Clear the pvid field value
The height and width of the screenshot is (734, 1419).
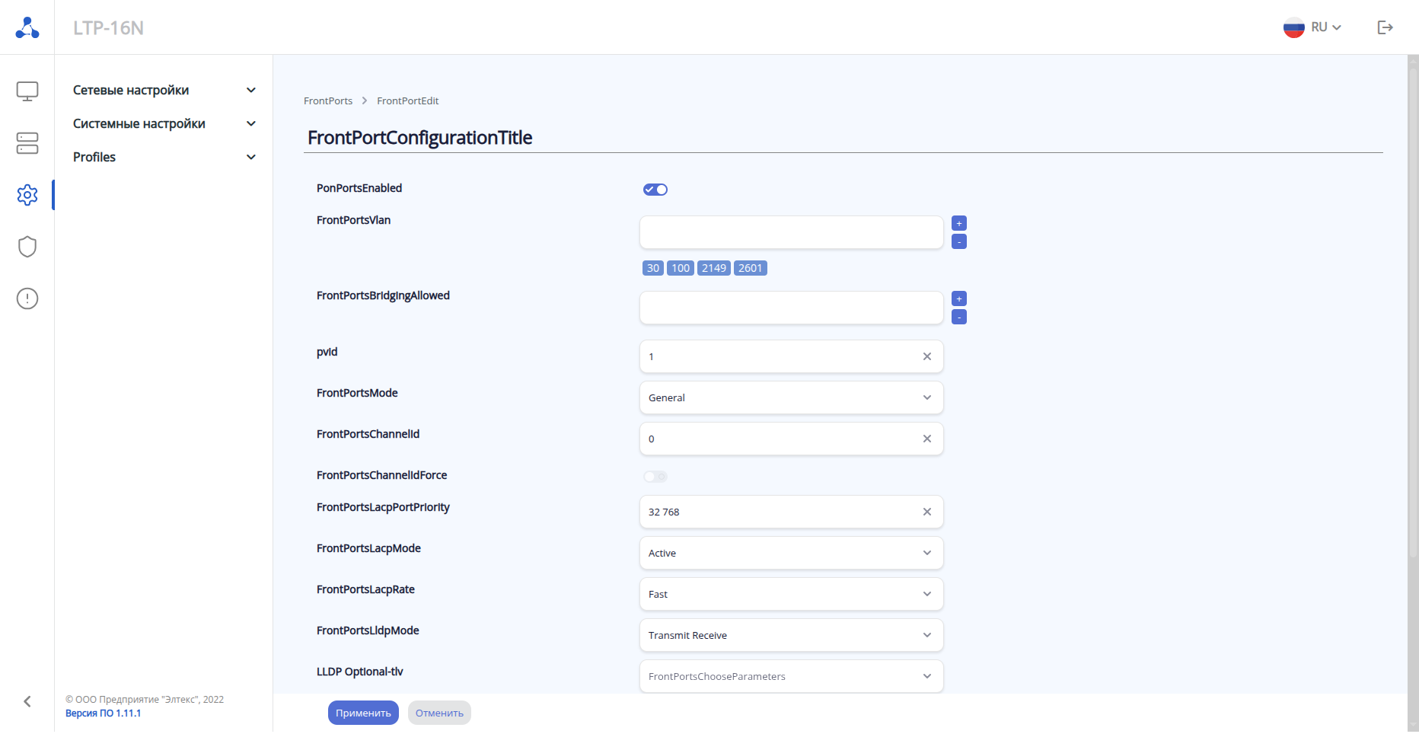pyautogui.click(x=926, y=356)
